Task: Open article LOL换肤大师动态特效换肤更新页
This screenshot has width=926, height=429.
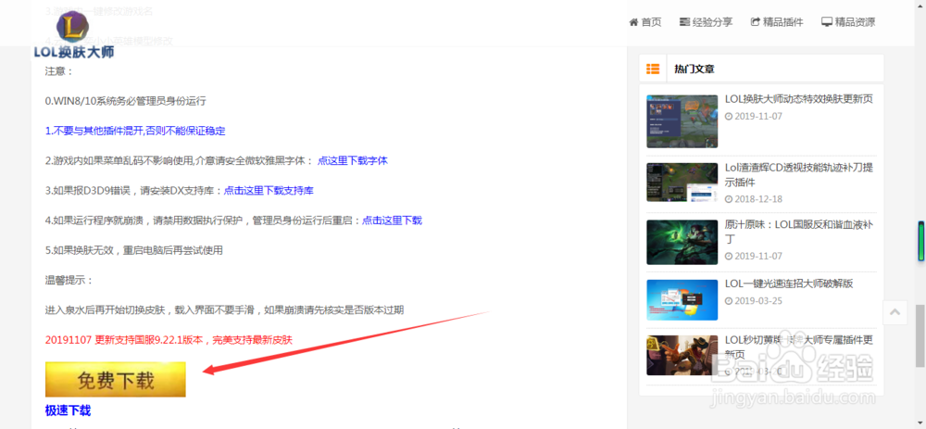Action: 798,99
